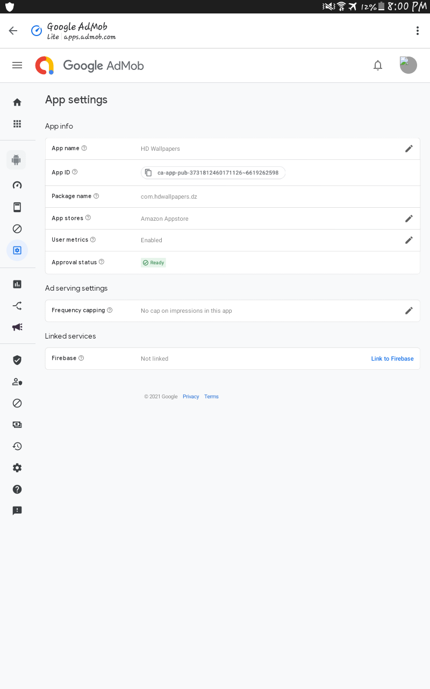
Task: Open the Apps grid sidebar icon
Action: [x=17, y=124]
